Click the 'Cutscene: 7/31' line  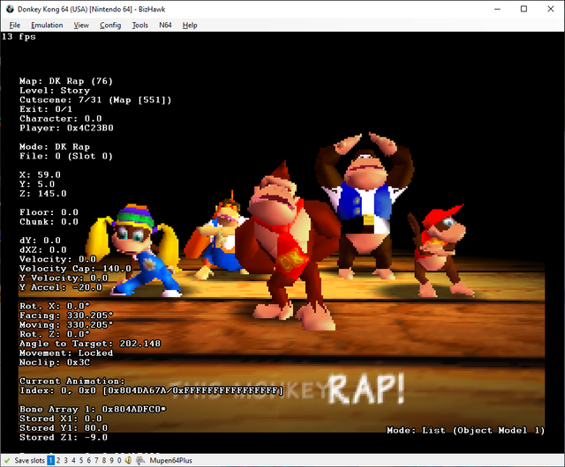(95, 100)
